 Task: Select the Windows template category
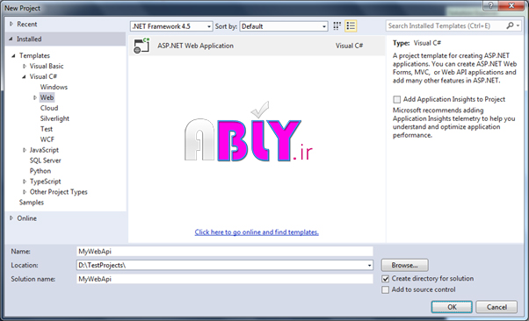(54, 87)
